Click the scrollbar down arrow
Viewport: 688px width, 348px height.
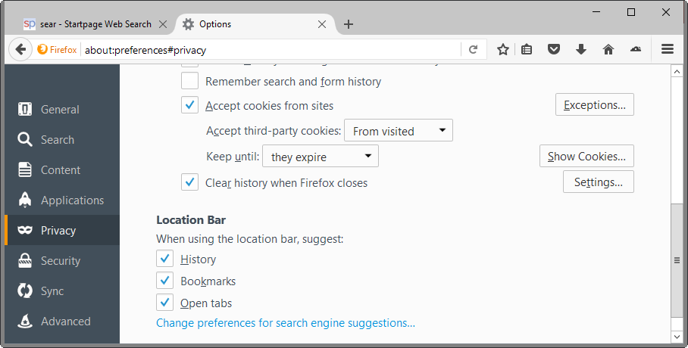(677, 337)
